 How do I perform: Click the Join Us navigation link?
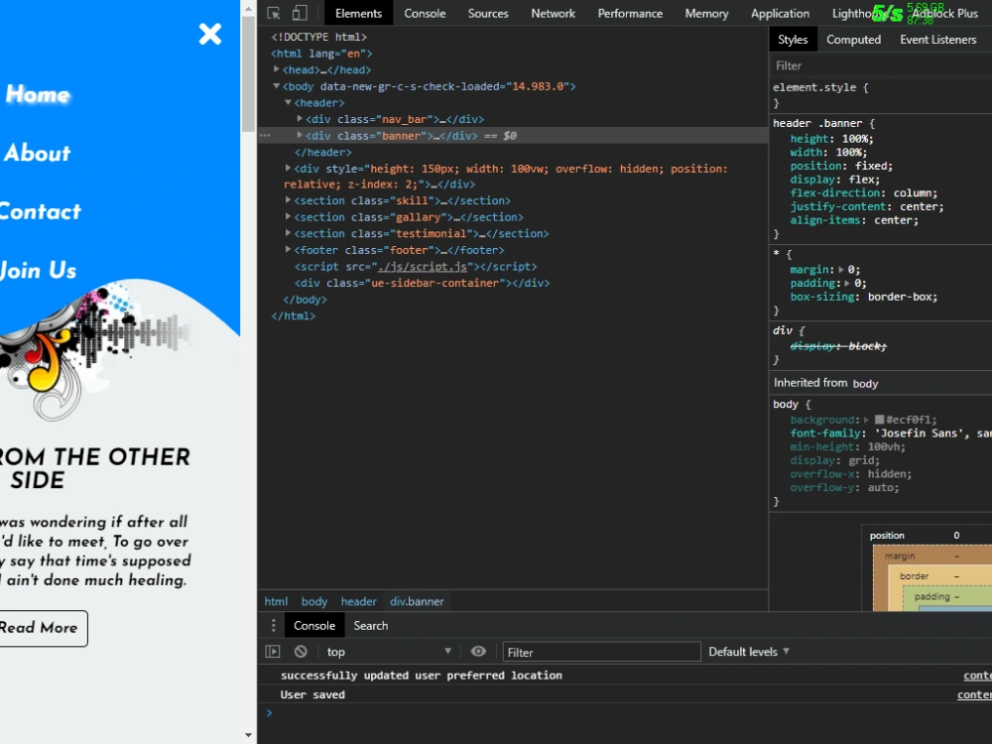click(x=38, y=270)
